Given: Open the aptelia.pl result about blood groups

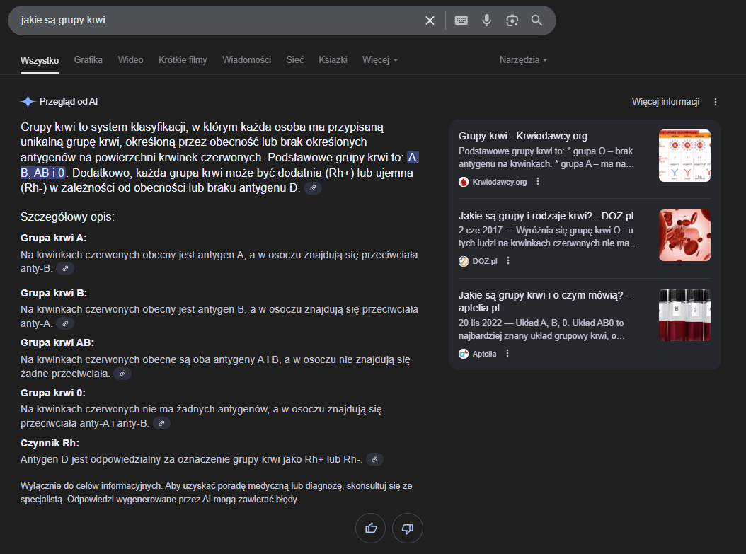Looking at the screenshot, I should coord(544,301).
